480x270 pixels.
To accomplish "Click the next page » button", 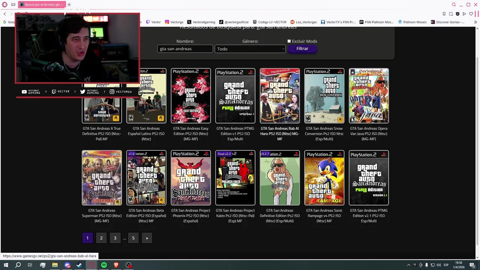I will click(147, 238).
